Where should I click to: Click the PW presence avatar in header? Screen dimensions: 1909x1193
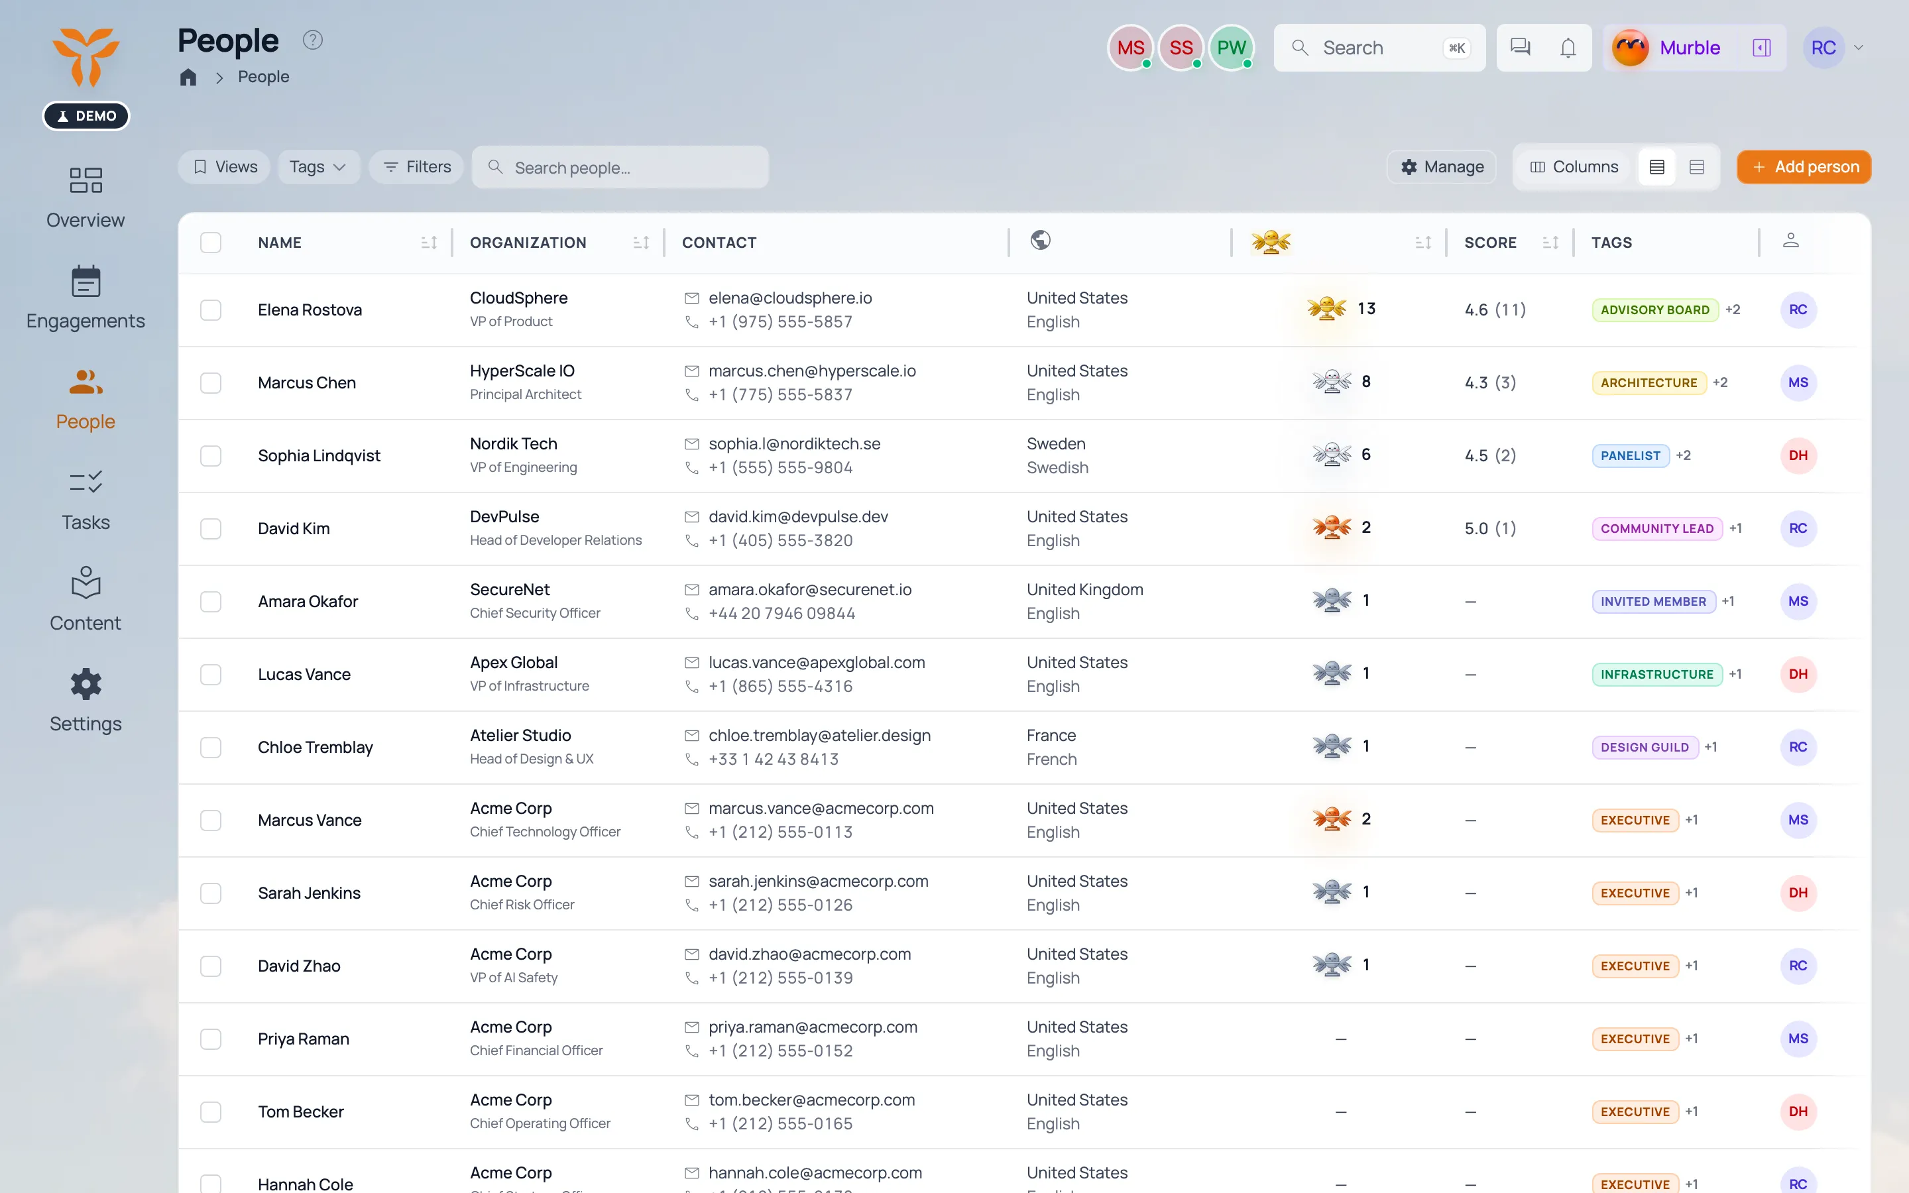point(1232,47)
